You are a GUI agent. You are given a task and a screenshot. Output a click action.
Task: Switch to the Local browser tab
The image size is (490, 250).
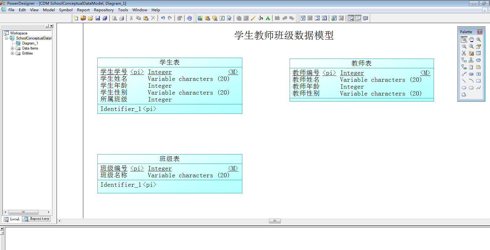tap(12, 219)
